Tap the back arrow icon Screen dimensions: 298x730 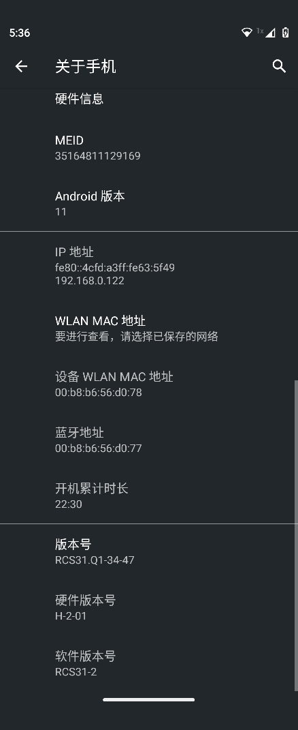(21, 67)
